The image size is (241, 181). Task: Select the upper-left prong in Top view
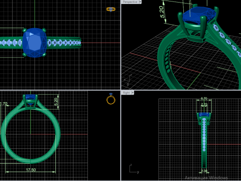click(25, 30)
